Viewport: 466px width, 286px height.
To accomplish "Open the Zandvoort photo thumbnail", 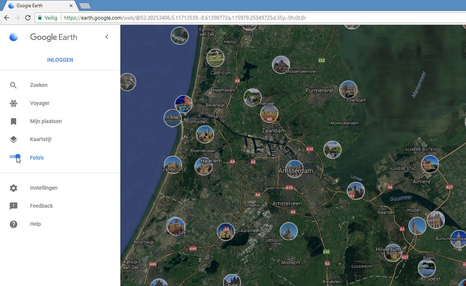I will click(173, 164).
